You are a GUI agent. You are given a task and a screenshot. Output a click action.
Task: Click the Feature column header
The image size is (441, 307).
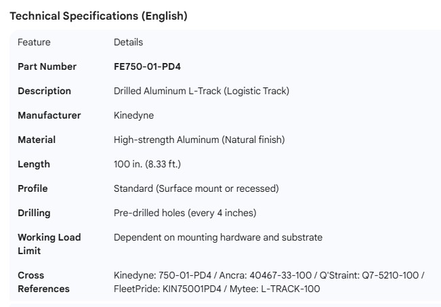[34, 42]
